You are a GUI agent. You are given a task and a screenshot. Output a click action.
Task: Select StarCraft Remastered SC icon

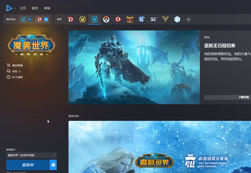pyautogui.click(x=154, y=19)
